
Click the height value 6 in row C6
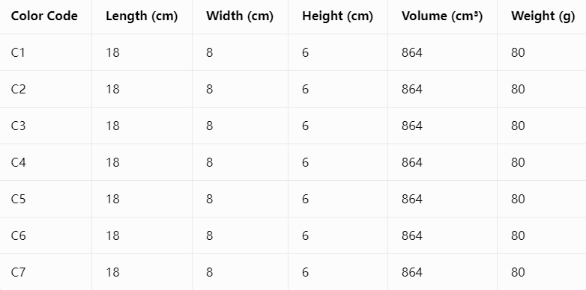click(305, 235)
